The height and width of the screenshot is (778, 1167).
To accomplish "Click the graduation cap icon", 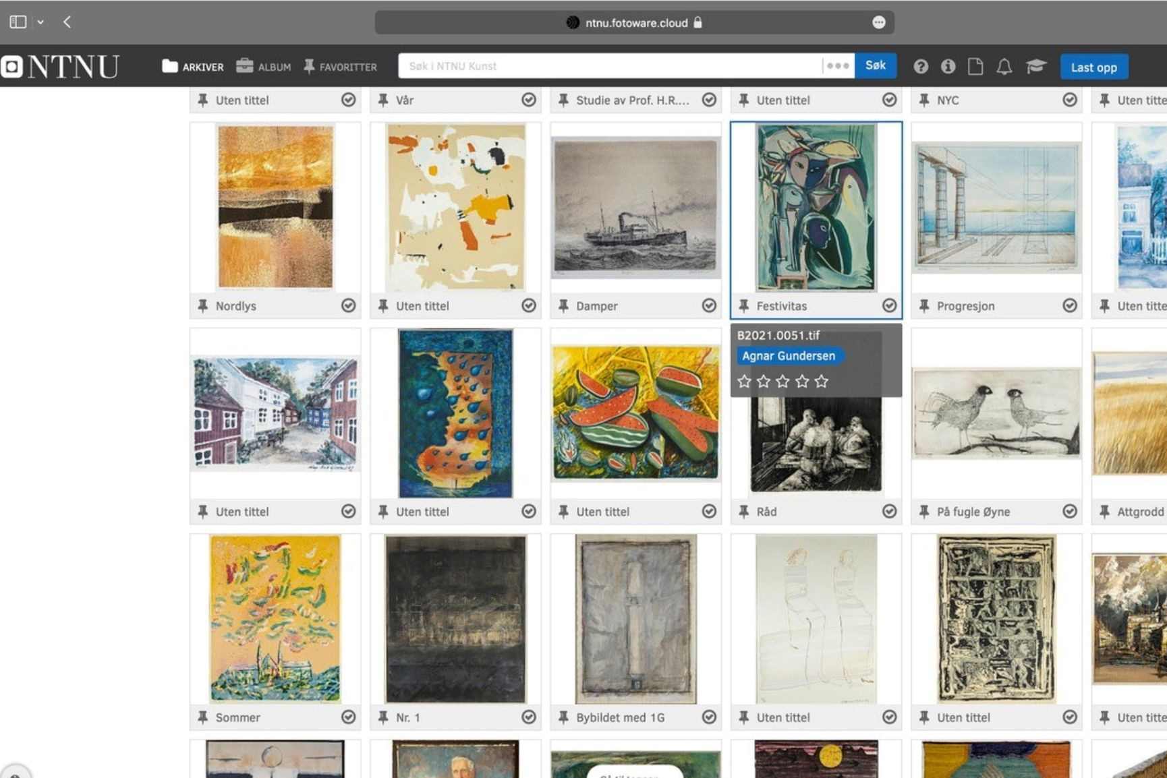I will 1035,66.
